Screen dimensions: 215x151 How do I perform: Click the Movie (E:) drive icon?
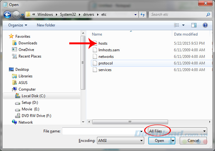(x=18, y=109)
